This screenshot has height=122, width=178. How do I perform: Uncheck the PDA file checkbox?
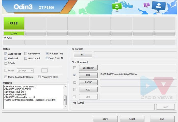pos(75,75)
